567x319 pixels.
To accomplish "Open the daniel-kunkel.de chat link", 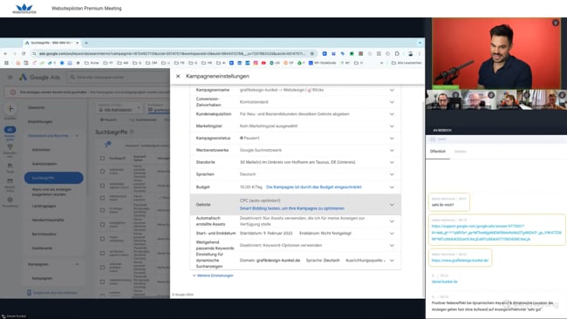I will (x=444, y=282).
